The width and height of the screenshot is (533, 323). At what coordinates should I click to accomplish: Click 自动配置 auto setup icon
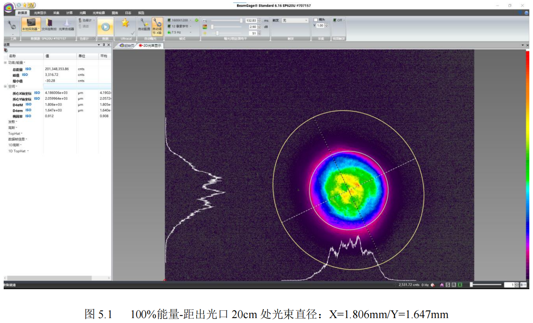click(x=143, y=24)
